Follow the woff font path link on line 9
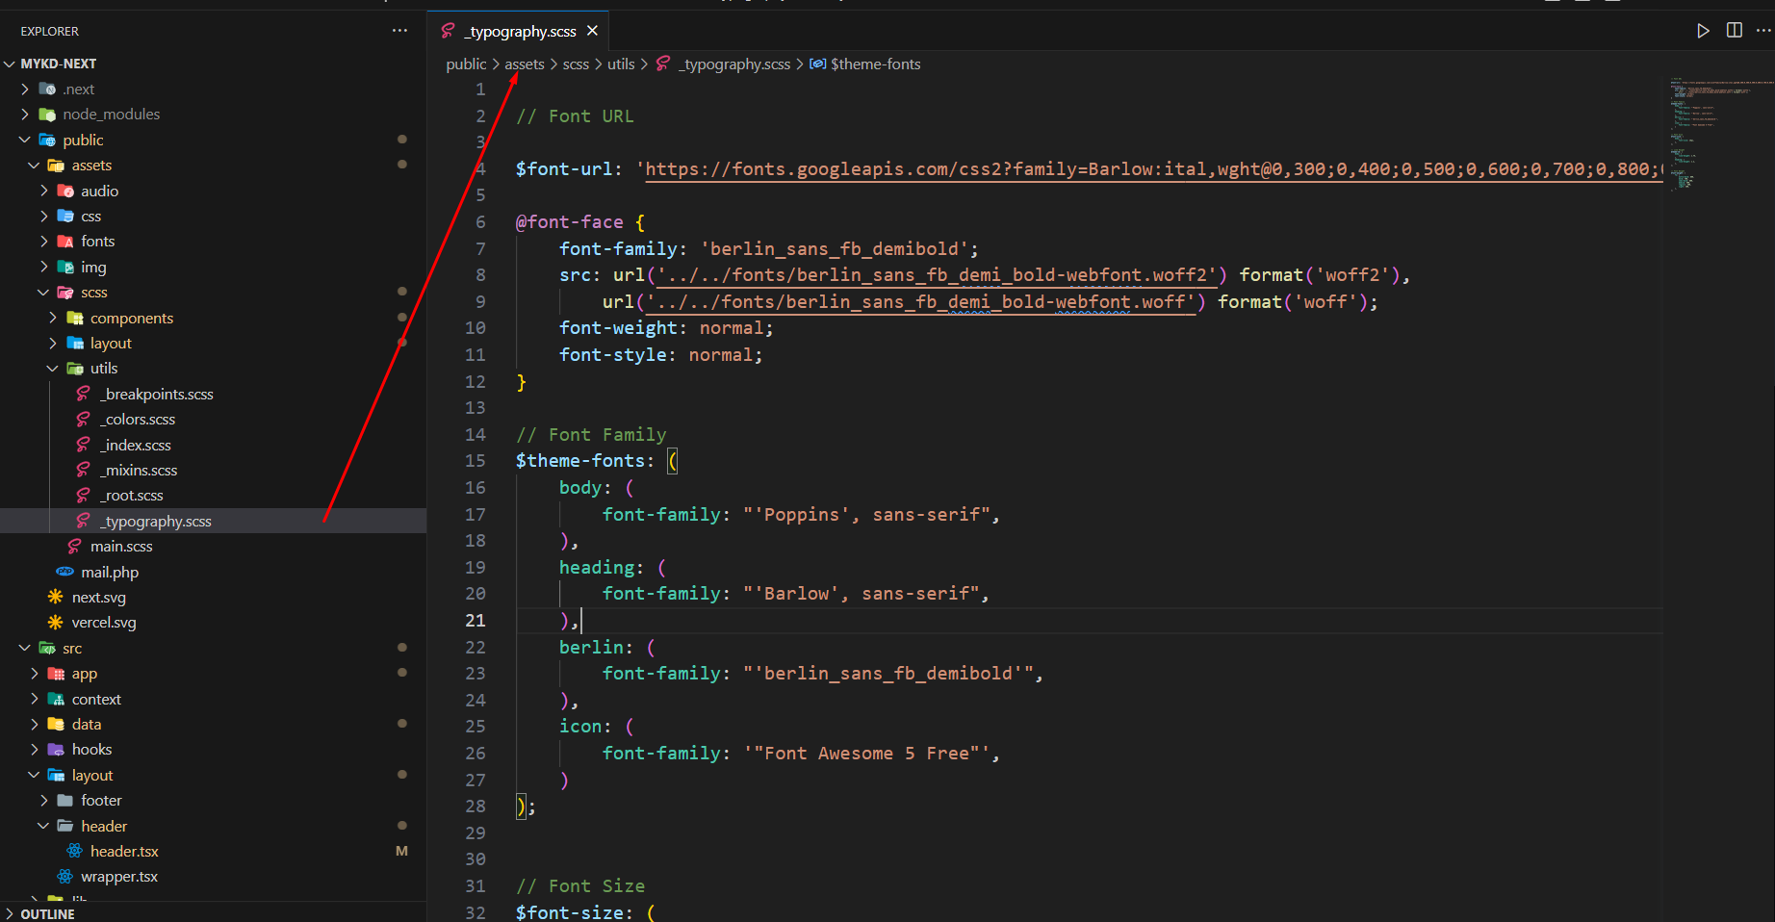The width and height of the screenshot is (1775, 922). [919, 302]
